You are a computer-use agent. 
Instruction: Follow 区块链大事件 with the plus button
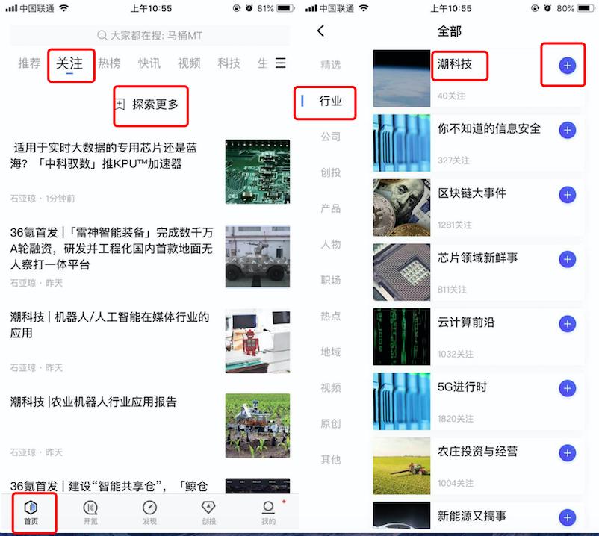(x=568, y=195)
